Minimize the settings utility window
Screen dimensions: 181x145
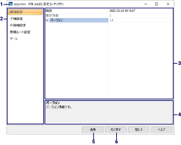point(146,4)
